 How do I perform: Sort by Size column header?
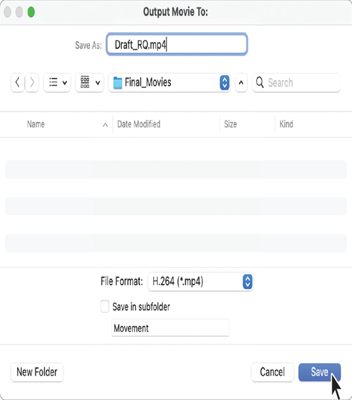pos(230,124)
